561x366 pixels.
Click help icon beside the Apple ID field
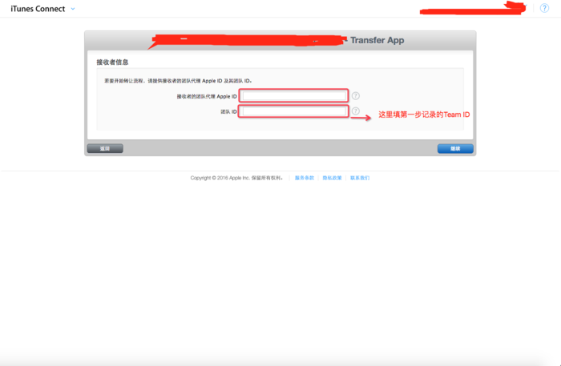pos(355,95)
